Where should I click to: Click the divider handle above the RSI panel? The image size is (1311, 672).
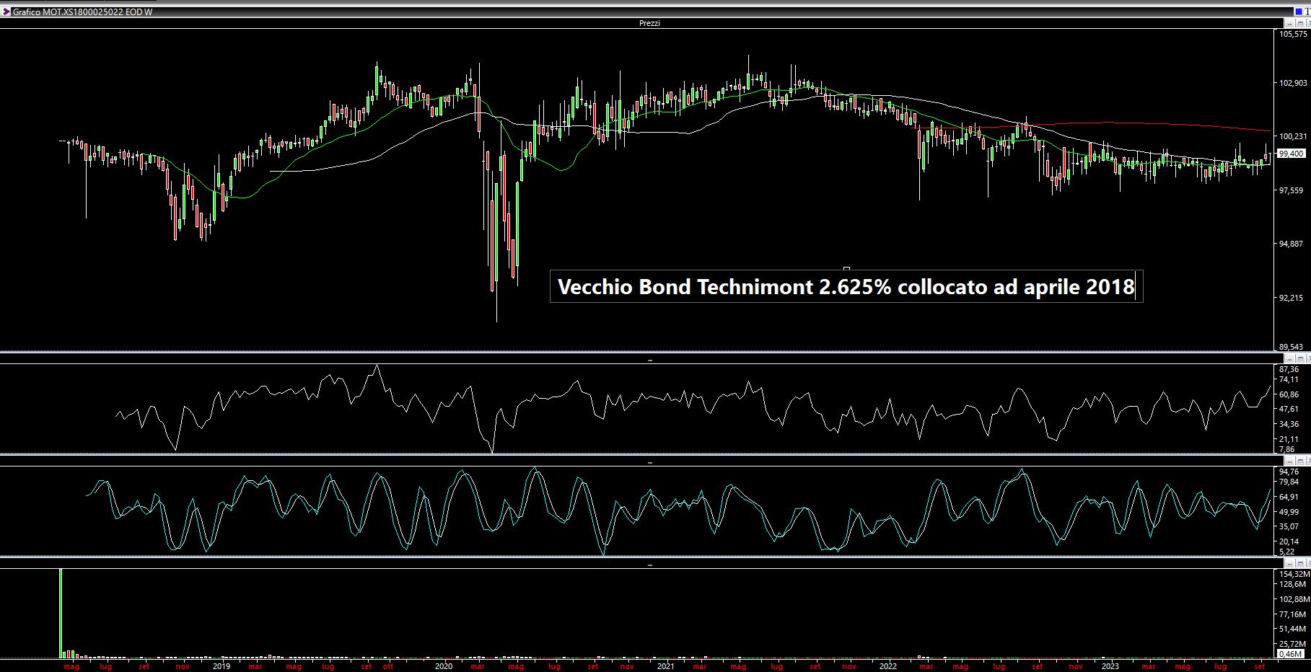(650, 360)
